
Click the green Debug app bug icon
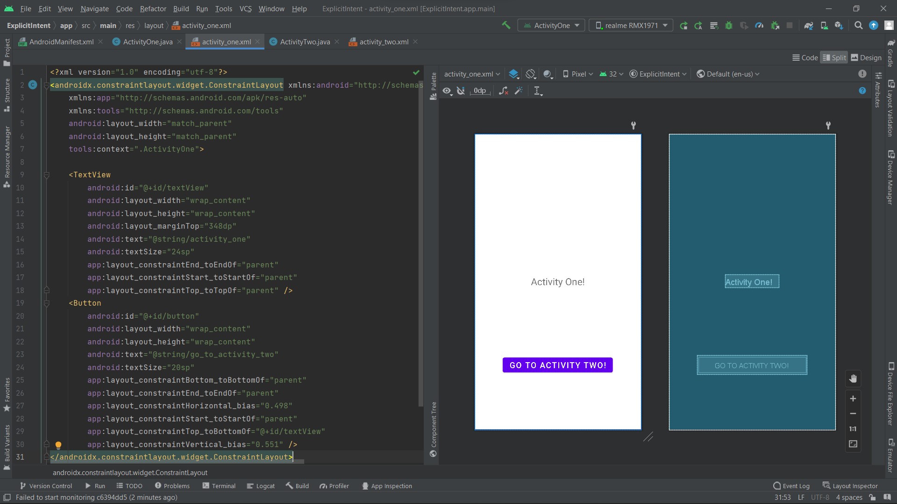coord(729,25)
